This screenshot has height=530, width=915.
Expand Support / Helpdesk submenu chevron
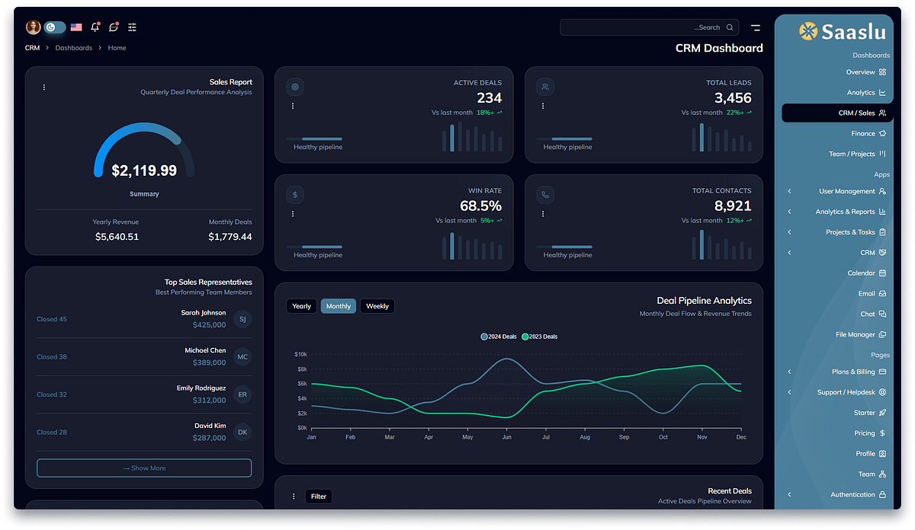[x=789, y=392]
